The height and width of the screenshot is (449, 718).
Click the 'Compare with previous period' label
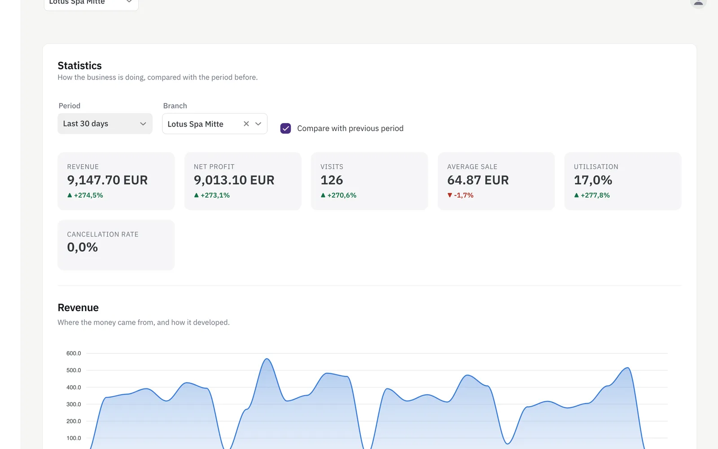(x=350, y=128)
